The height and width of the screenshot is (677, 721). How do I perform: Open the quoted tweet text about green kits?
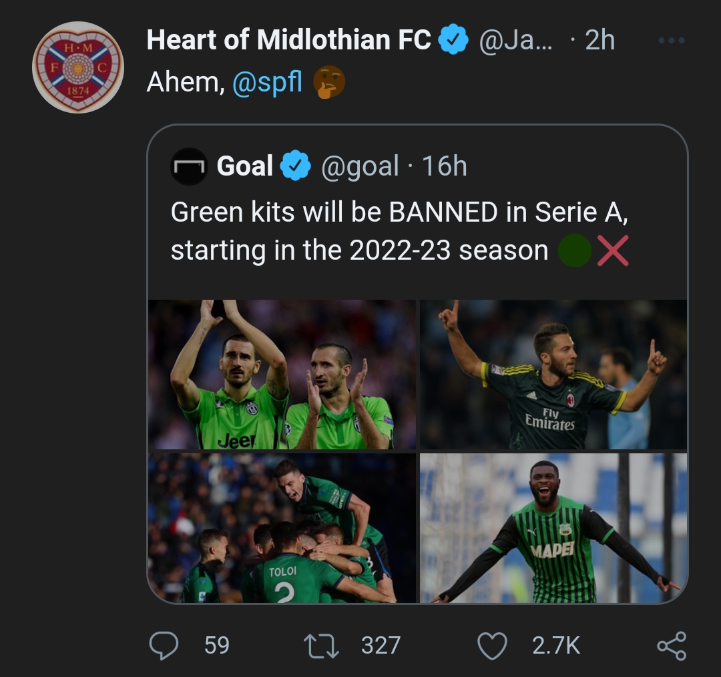[400, 231]
